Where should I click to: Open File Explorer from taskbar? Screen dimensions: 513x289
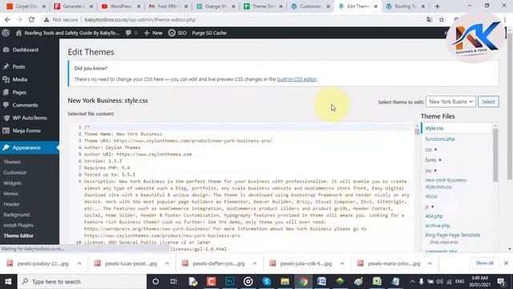click(x=285, y=282)
